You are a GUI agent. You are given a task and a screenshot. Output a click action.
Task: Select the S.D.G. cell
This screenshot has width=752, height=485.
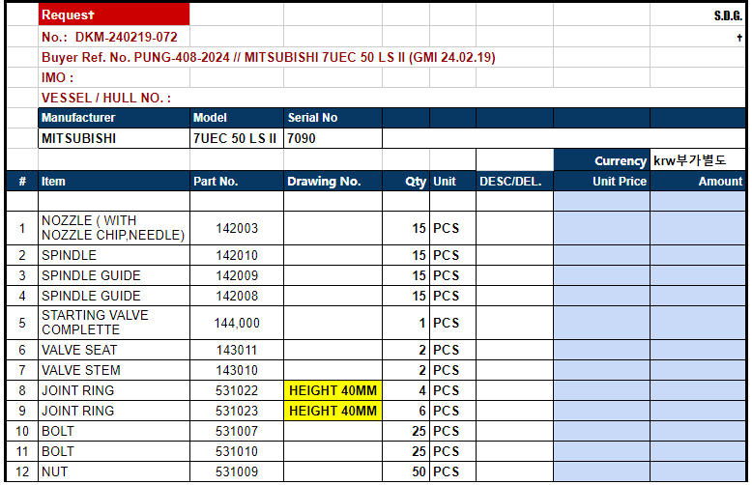(x=698, y=14)
